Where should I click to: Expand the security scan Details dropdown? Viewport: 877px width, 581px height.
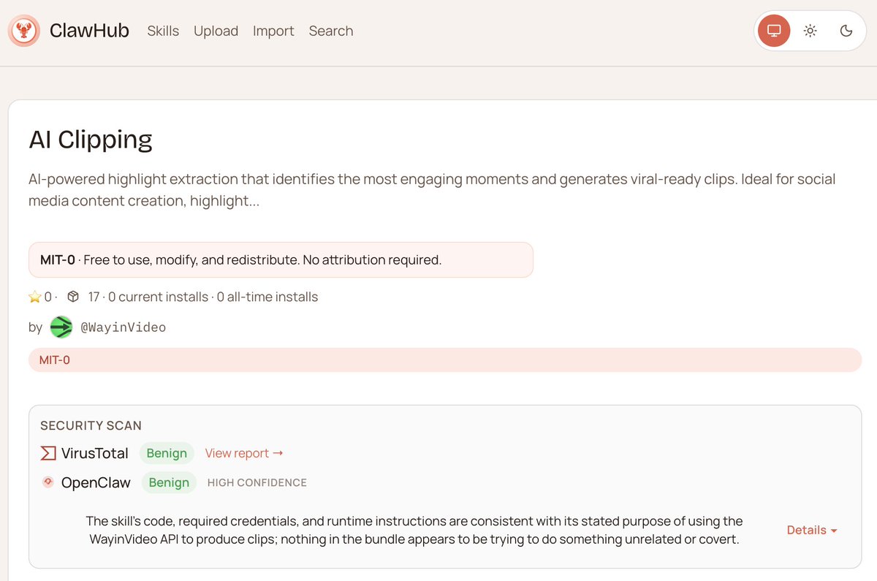point(812,531)
